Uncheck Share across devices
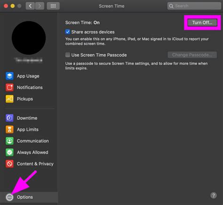Screen dimensions: 223x205 pos(68,32)
